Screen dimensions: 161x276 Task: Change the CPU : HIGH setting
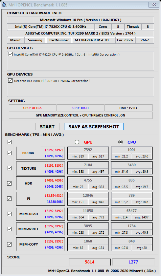tap(80, 108)
